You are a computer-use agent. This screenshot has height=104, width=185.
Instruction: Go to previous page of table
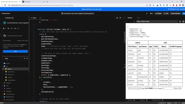coord(133,88)
